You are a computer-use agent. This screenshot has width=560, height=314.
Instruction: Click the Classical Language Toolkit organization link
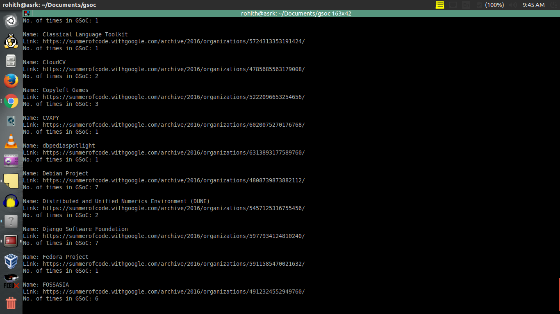[x=174, y=41]
